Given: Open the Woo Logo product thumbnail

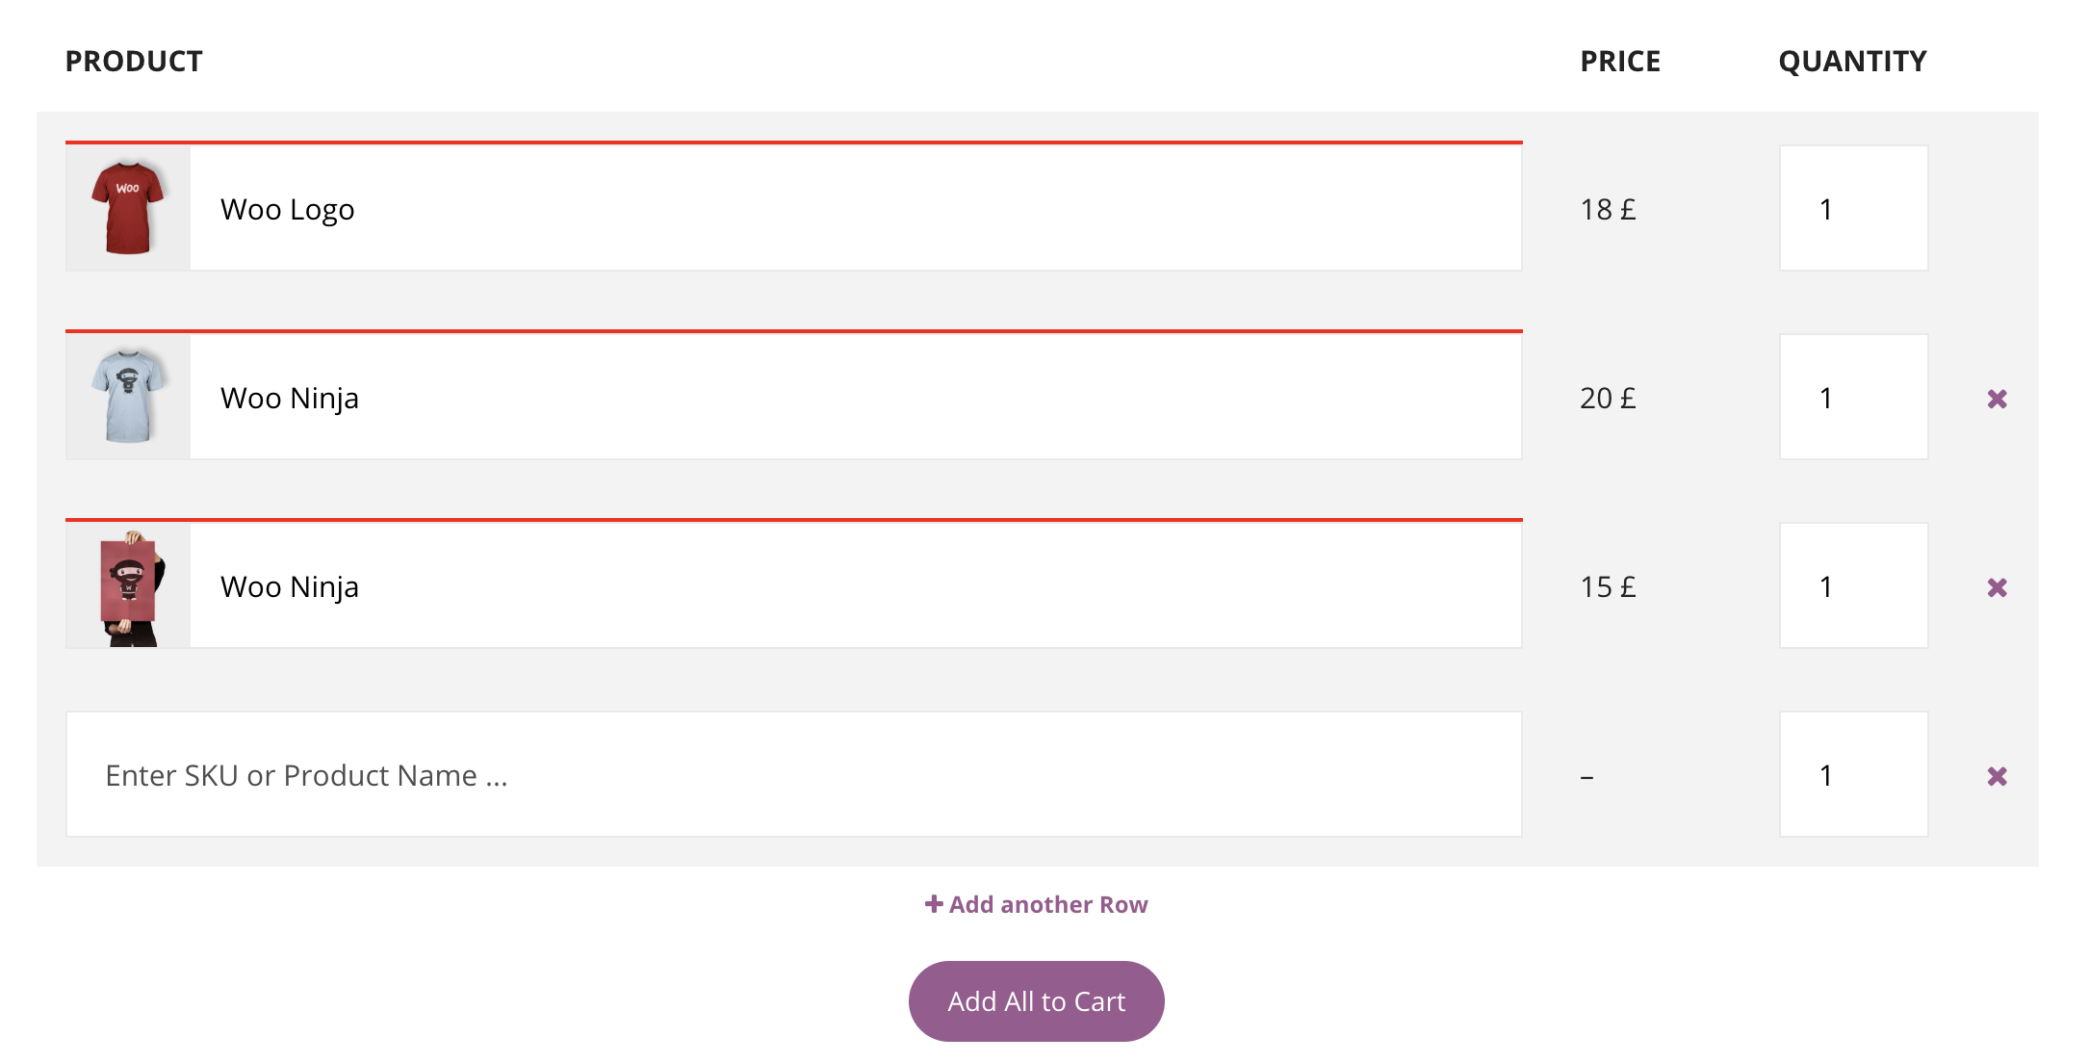Looking at the screenshot, I should [127, 206].
